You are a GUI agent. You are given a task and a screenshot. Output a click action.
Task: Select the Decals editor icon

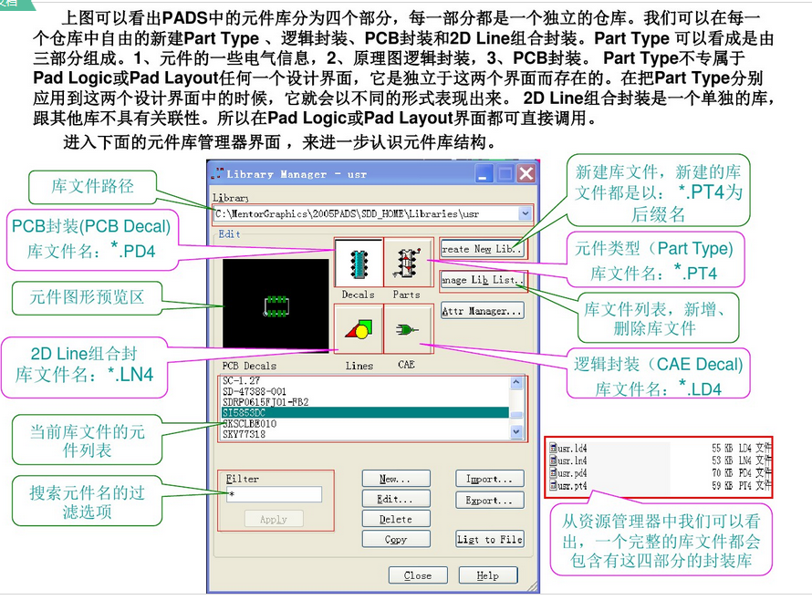pyautogui.click(x=358, y=263)
